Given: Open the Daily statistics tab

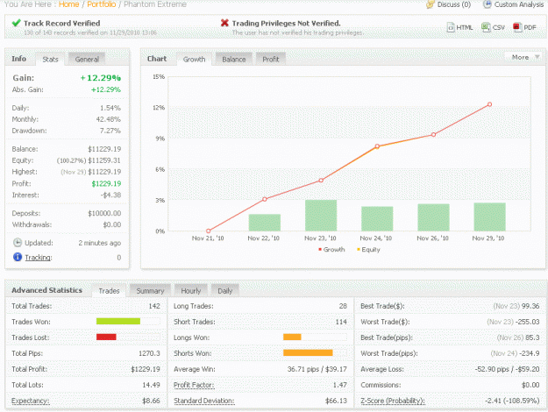Looking at the screenshot, I should coord(224,291).
